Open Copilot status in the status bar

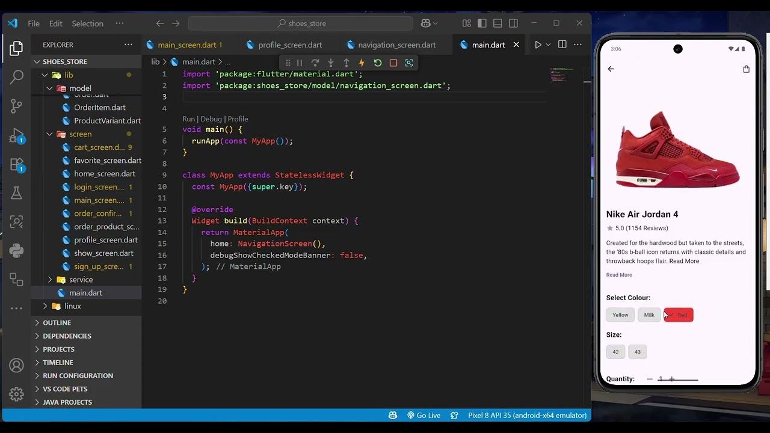[x=393, y=416]
